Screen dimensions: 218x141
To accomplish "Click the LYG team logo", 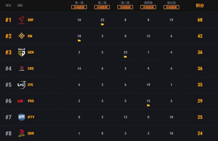I will [22, 85].
